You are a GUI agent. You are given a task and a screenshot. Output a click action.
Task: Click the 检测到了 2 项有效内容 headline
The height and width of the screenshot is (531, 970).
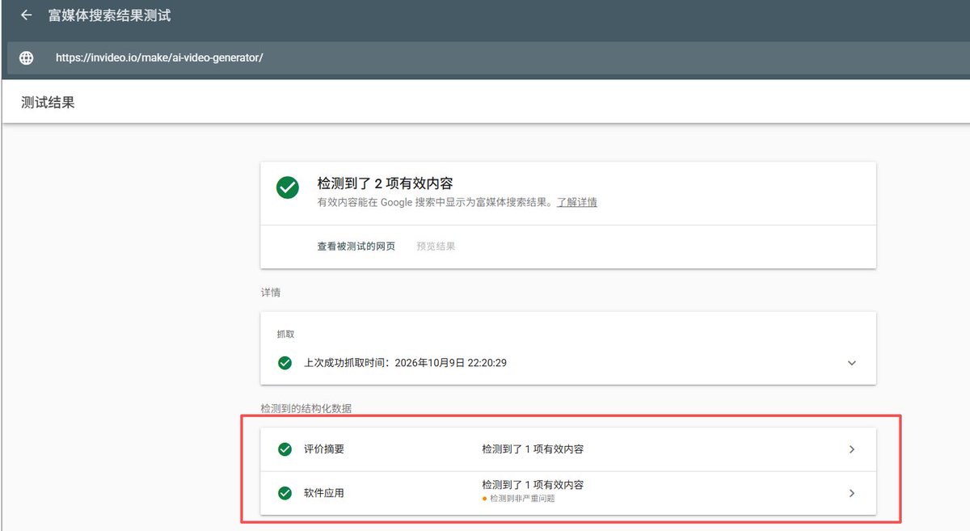tap(385, 183)
